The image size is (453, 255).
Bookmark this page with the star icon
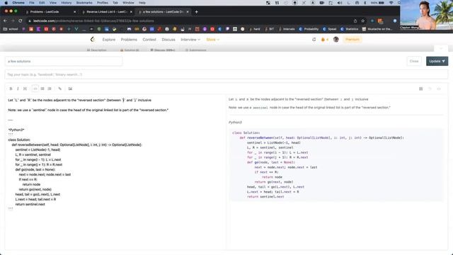pos(363,21)
